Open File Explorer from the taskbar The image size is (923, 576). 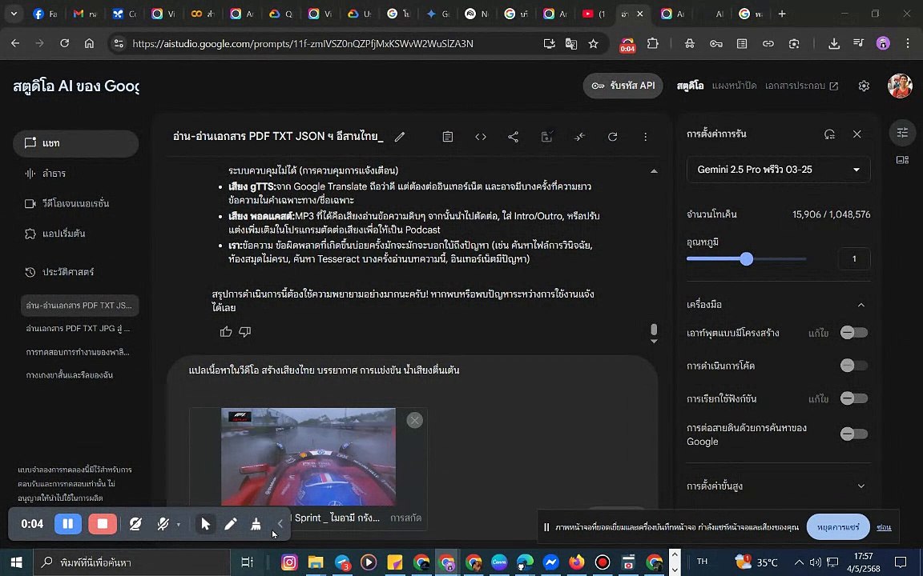pyautogui.click(x=316, y=562)
